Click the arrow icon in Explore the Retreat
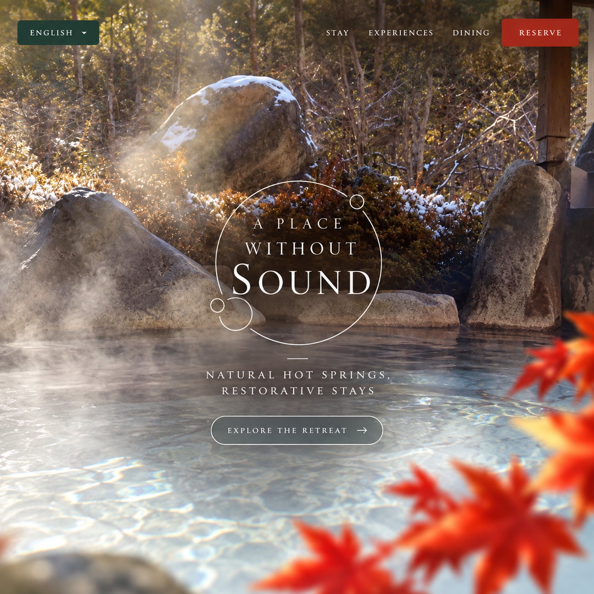 tap(362, 430)
